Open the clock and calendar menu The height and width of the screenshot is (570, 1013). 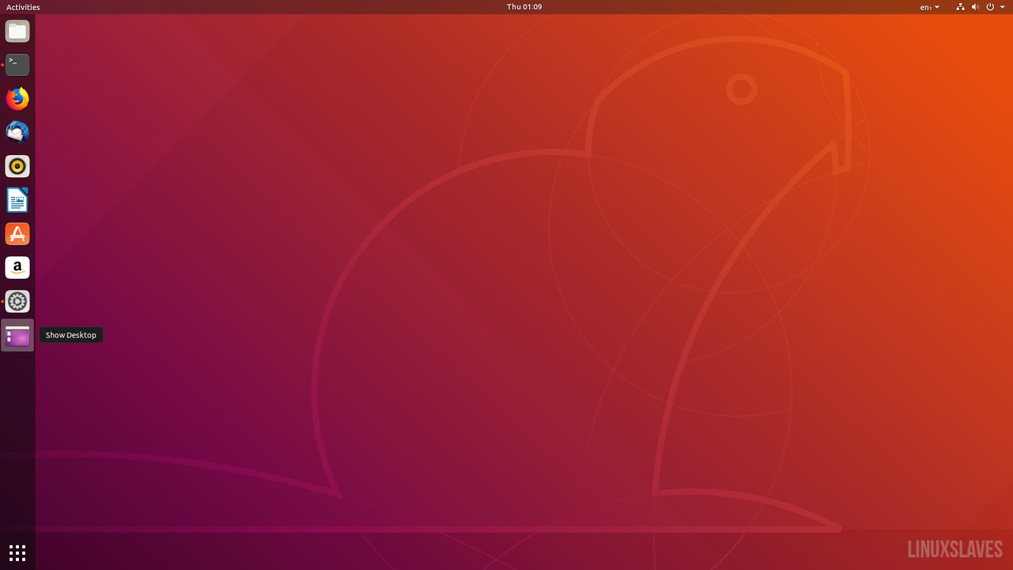point(524,7)
